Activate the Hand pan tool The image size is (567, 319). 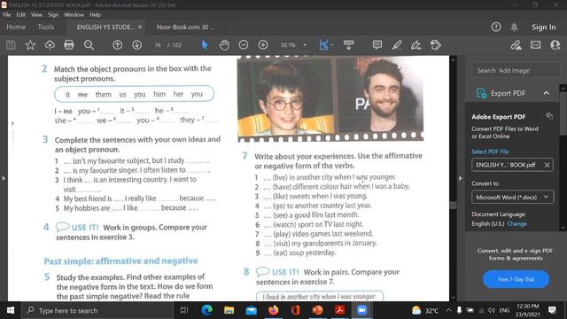(224, 45)
